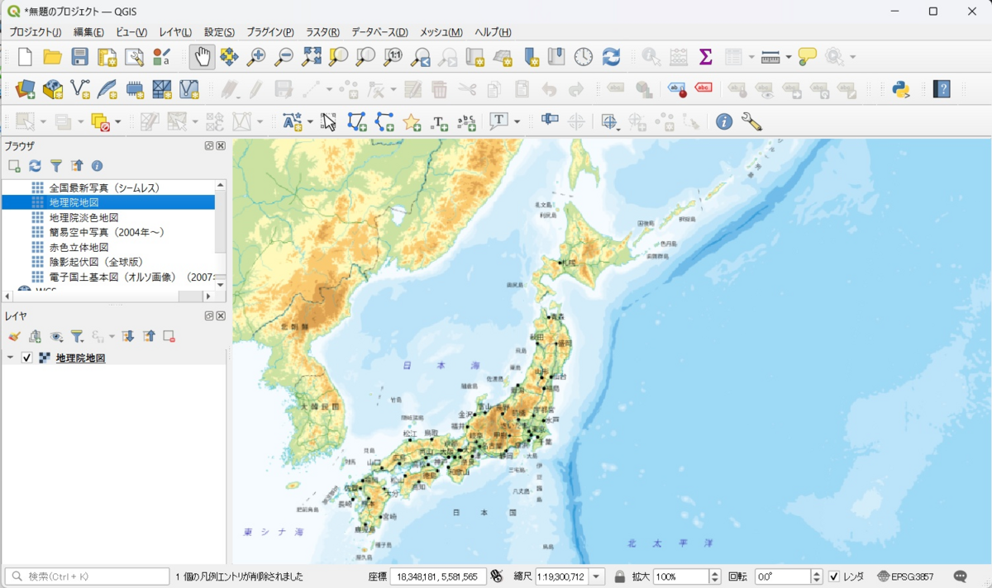Viewport: 992px width, 588px height.
Task: Create a new project with blank page icon
Action: click(26, 57)
